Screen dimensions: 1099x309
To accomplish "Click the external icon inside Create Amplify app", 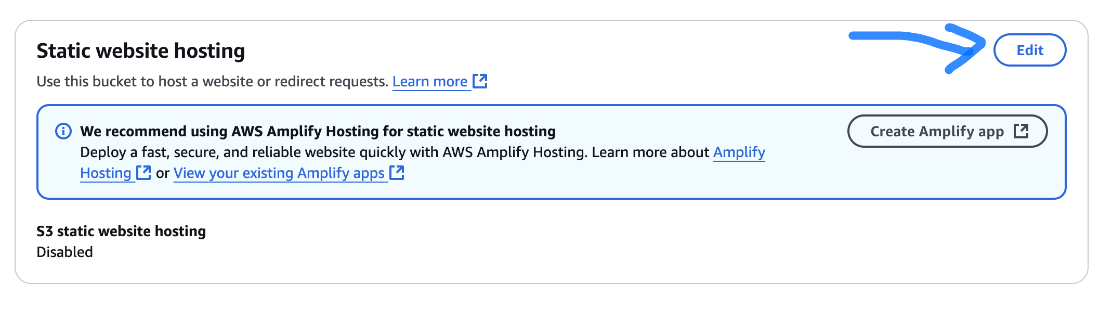I will point(1021,131).
